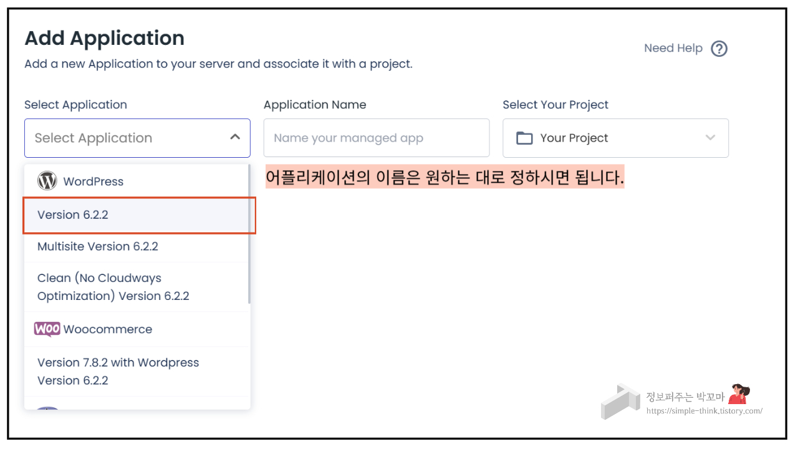The width and height of the screenshot is (798, 449).
Task: Click the Application Name label
Action: [315, 105]
